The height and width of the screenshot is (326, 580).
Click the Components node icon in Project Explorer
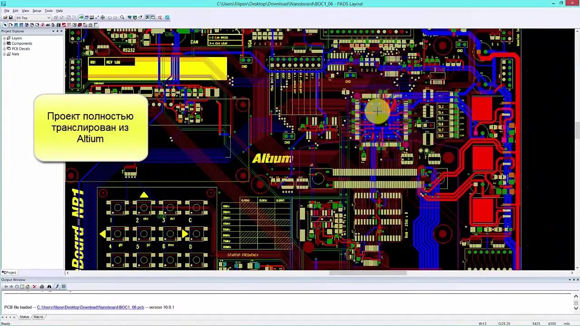(x=9, y=43)
